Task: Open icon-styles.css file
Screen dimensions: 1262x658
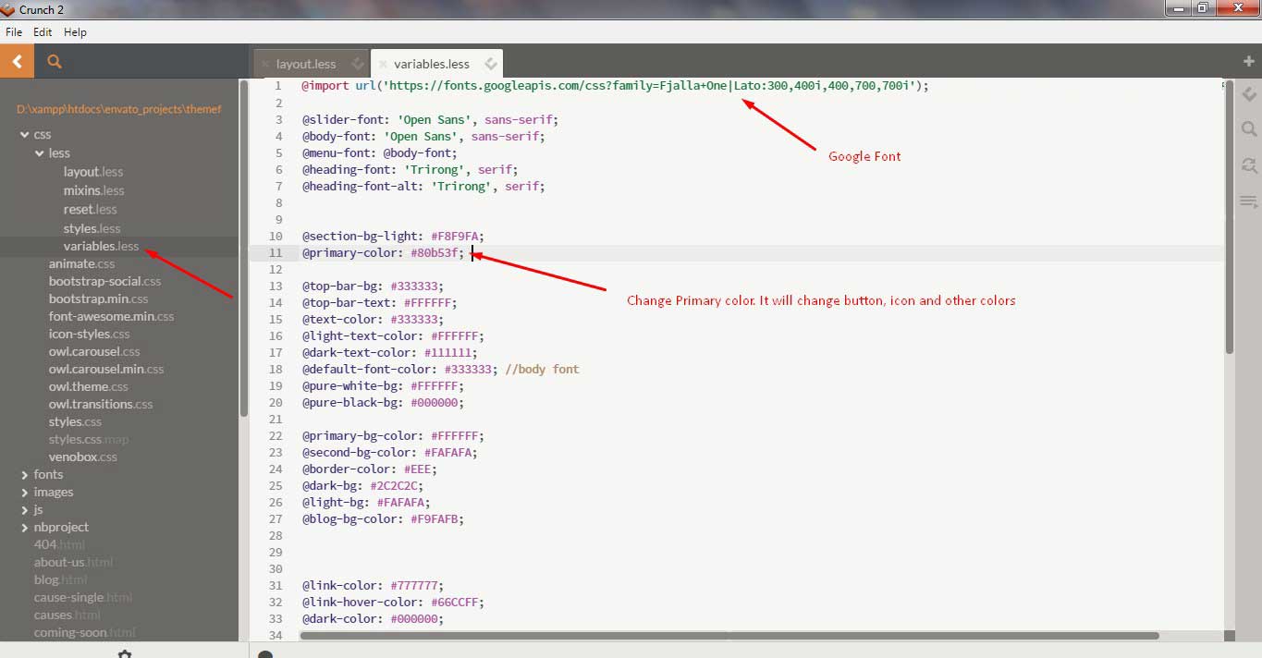Action: point(89,334)
